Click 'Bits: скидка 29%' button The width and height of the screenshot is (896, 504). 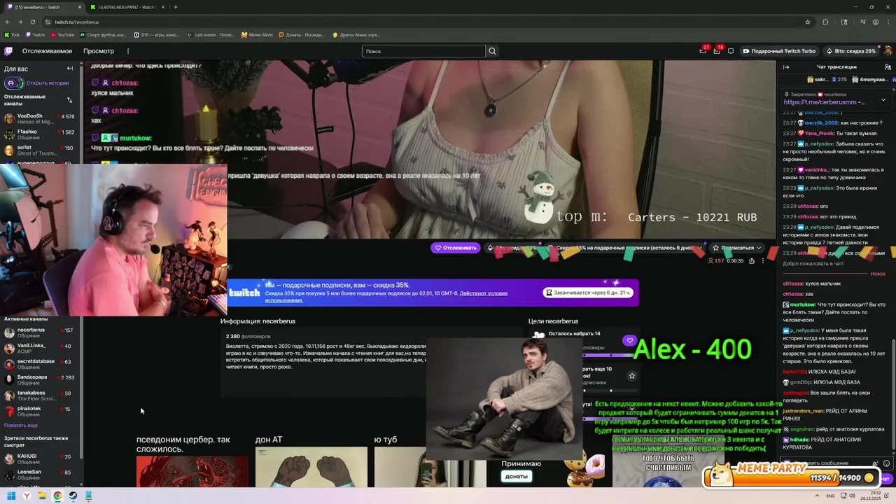[x=850, y=51]
